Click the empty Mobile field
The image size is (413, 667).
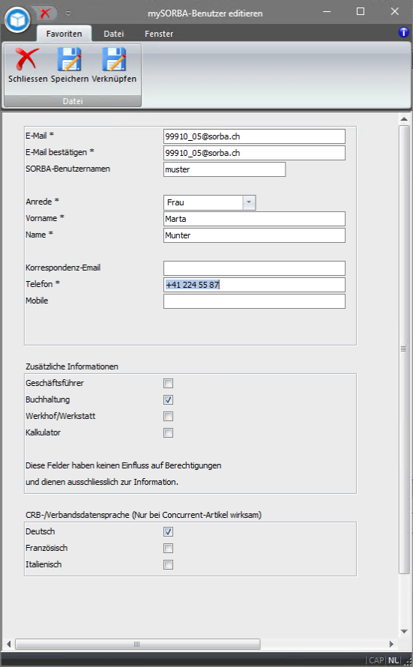[254, 301]
